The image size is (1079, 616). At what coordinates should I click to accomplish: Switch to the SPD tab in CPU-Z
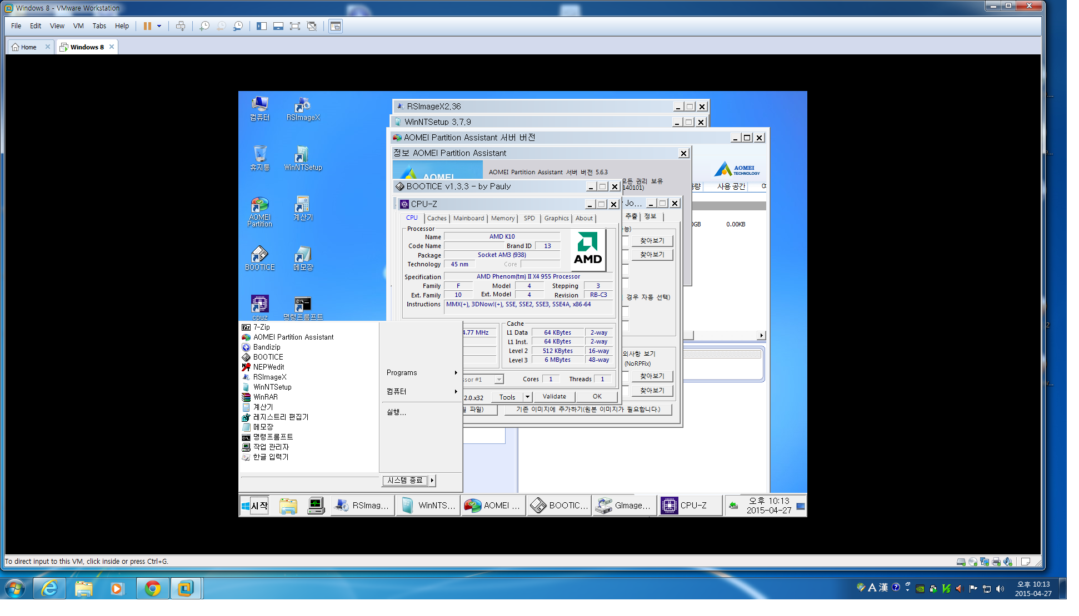tap(529, 219)
